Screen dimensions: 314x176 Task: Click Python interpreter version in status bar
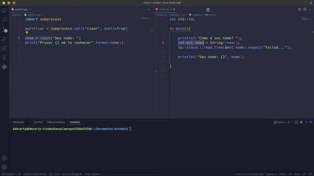tap(35, 174)
